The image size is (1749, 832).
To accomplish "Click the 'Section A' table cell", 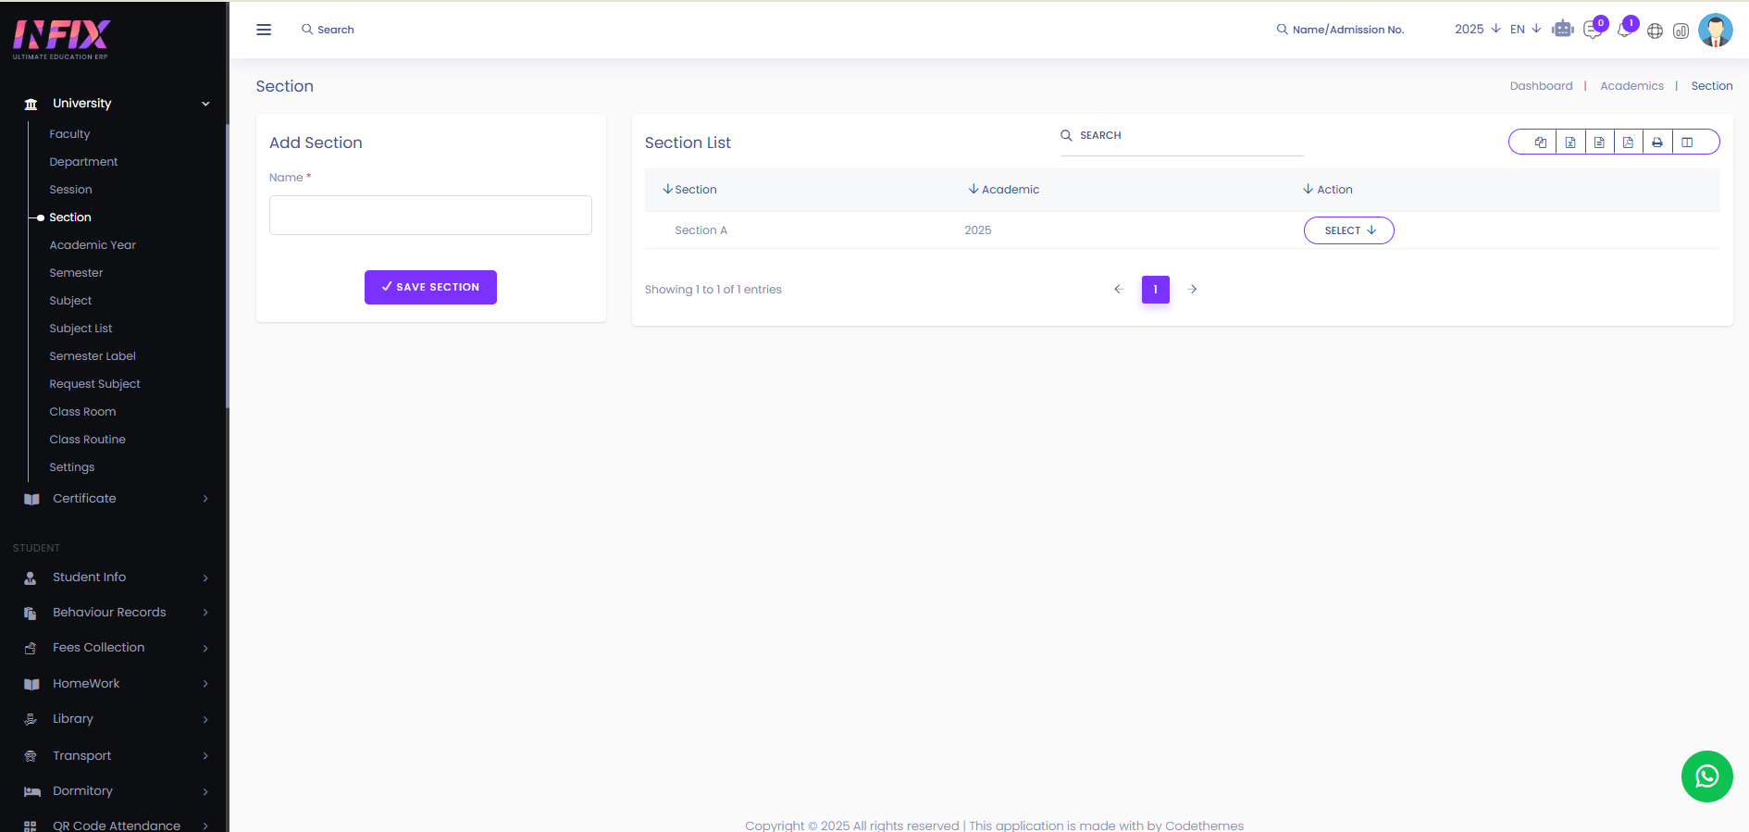I will coord(701,230).
